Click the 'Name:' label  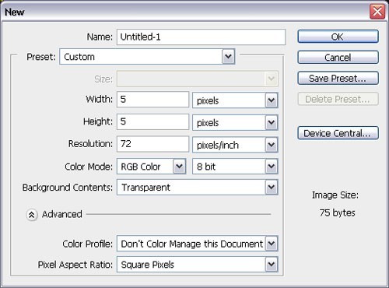click(100, 37)
